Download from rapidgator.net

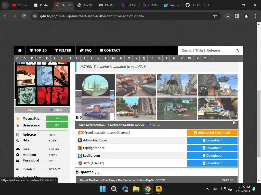point(212,148)
